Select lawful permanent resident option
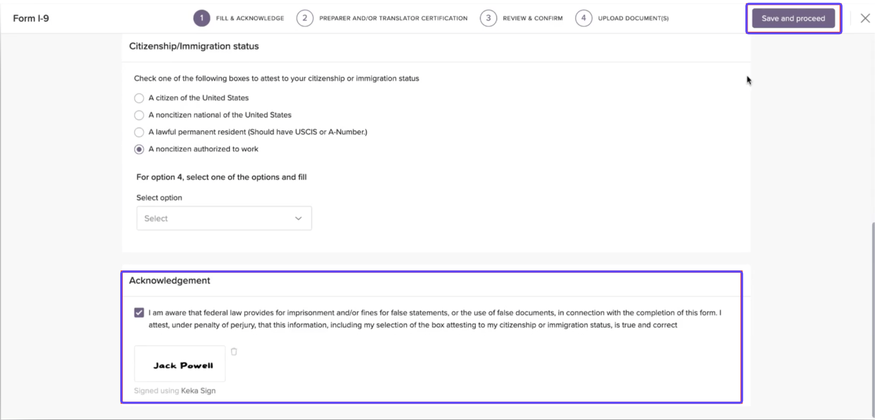Image resolution: width=875 pixels, height=420 pixels. (139, 133)
